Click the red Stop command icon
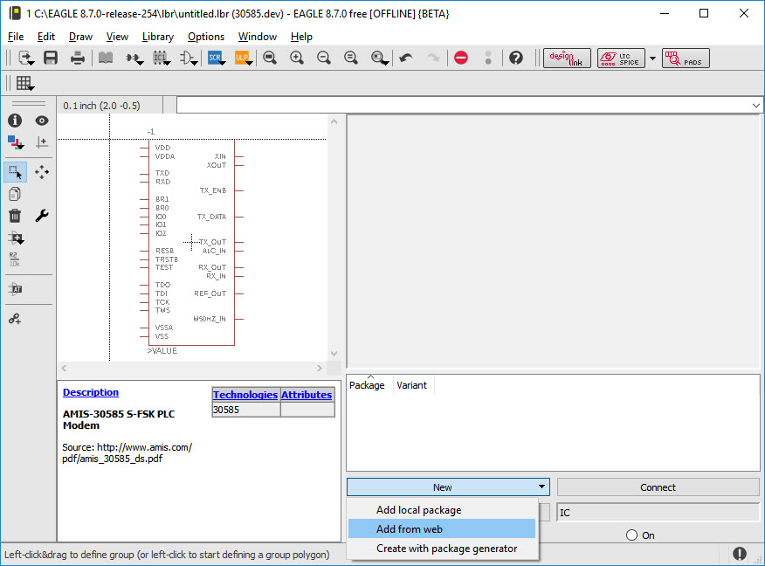This screenshot has height=566, width=765. coord(461,58)
